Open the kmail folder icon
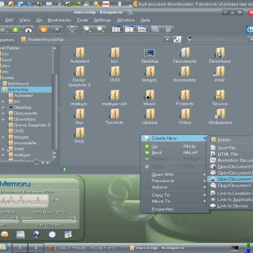The image size is (253, 253). [219, 74]
